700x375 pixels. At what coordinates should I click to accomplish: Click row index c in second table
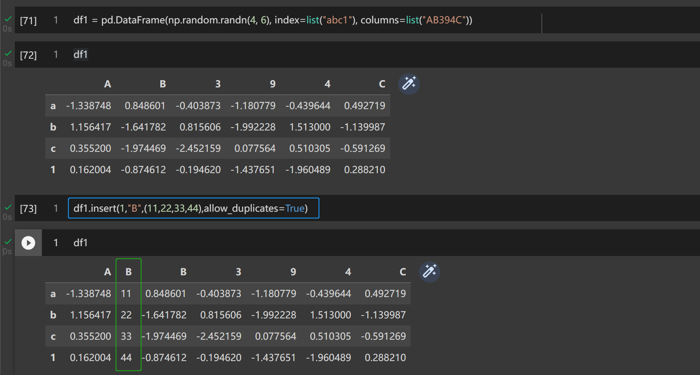coord(53,336)
